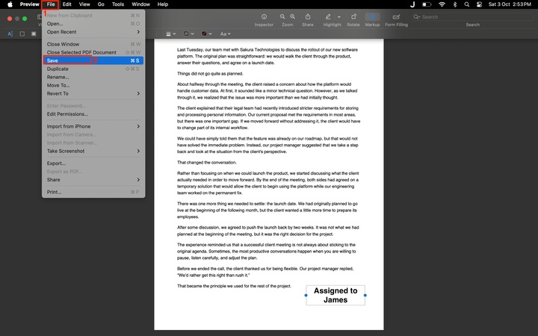Choose Save from the File menu
This screenshot has height=336, width=538.
(93, 60)
